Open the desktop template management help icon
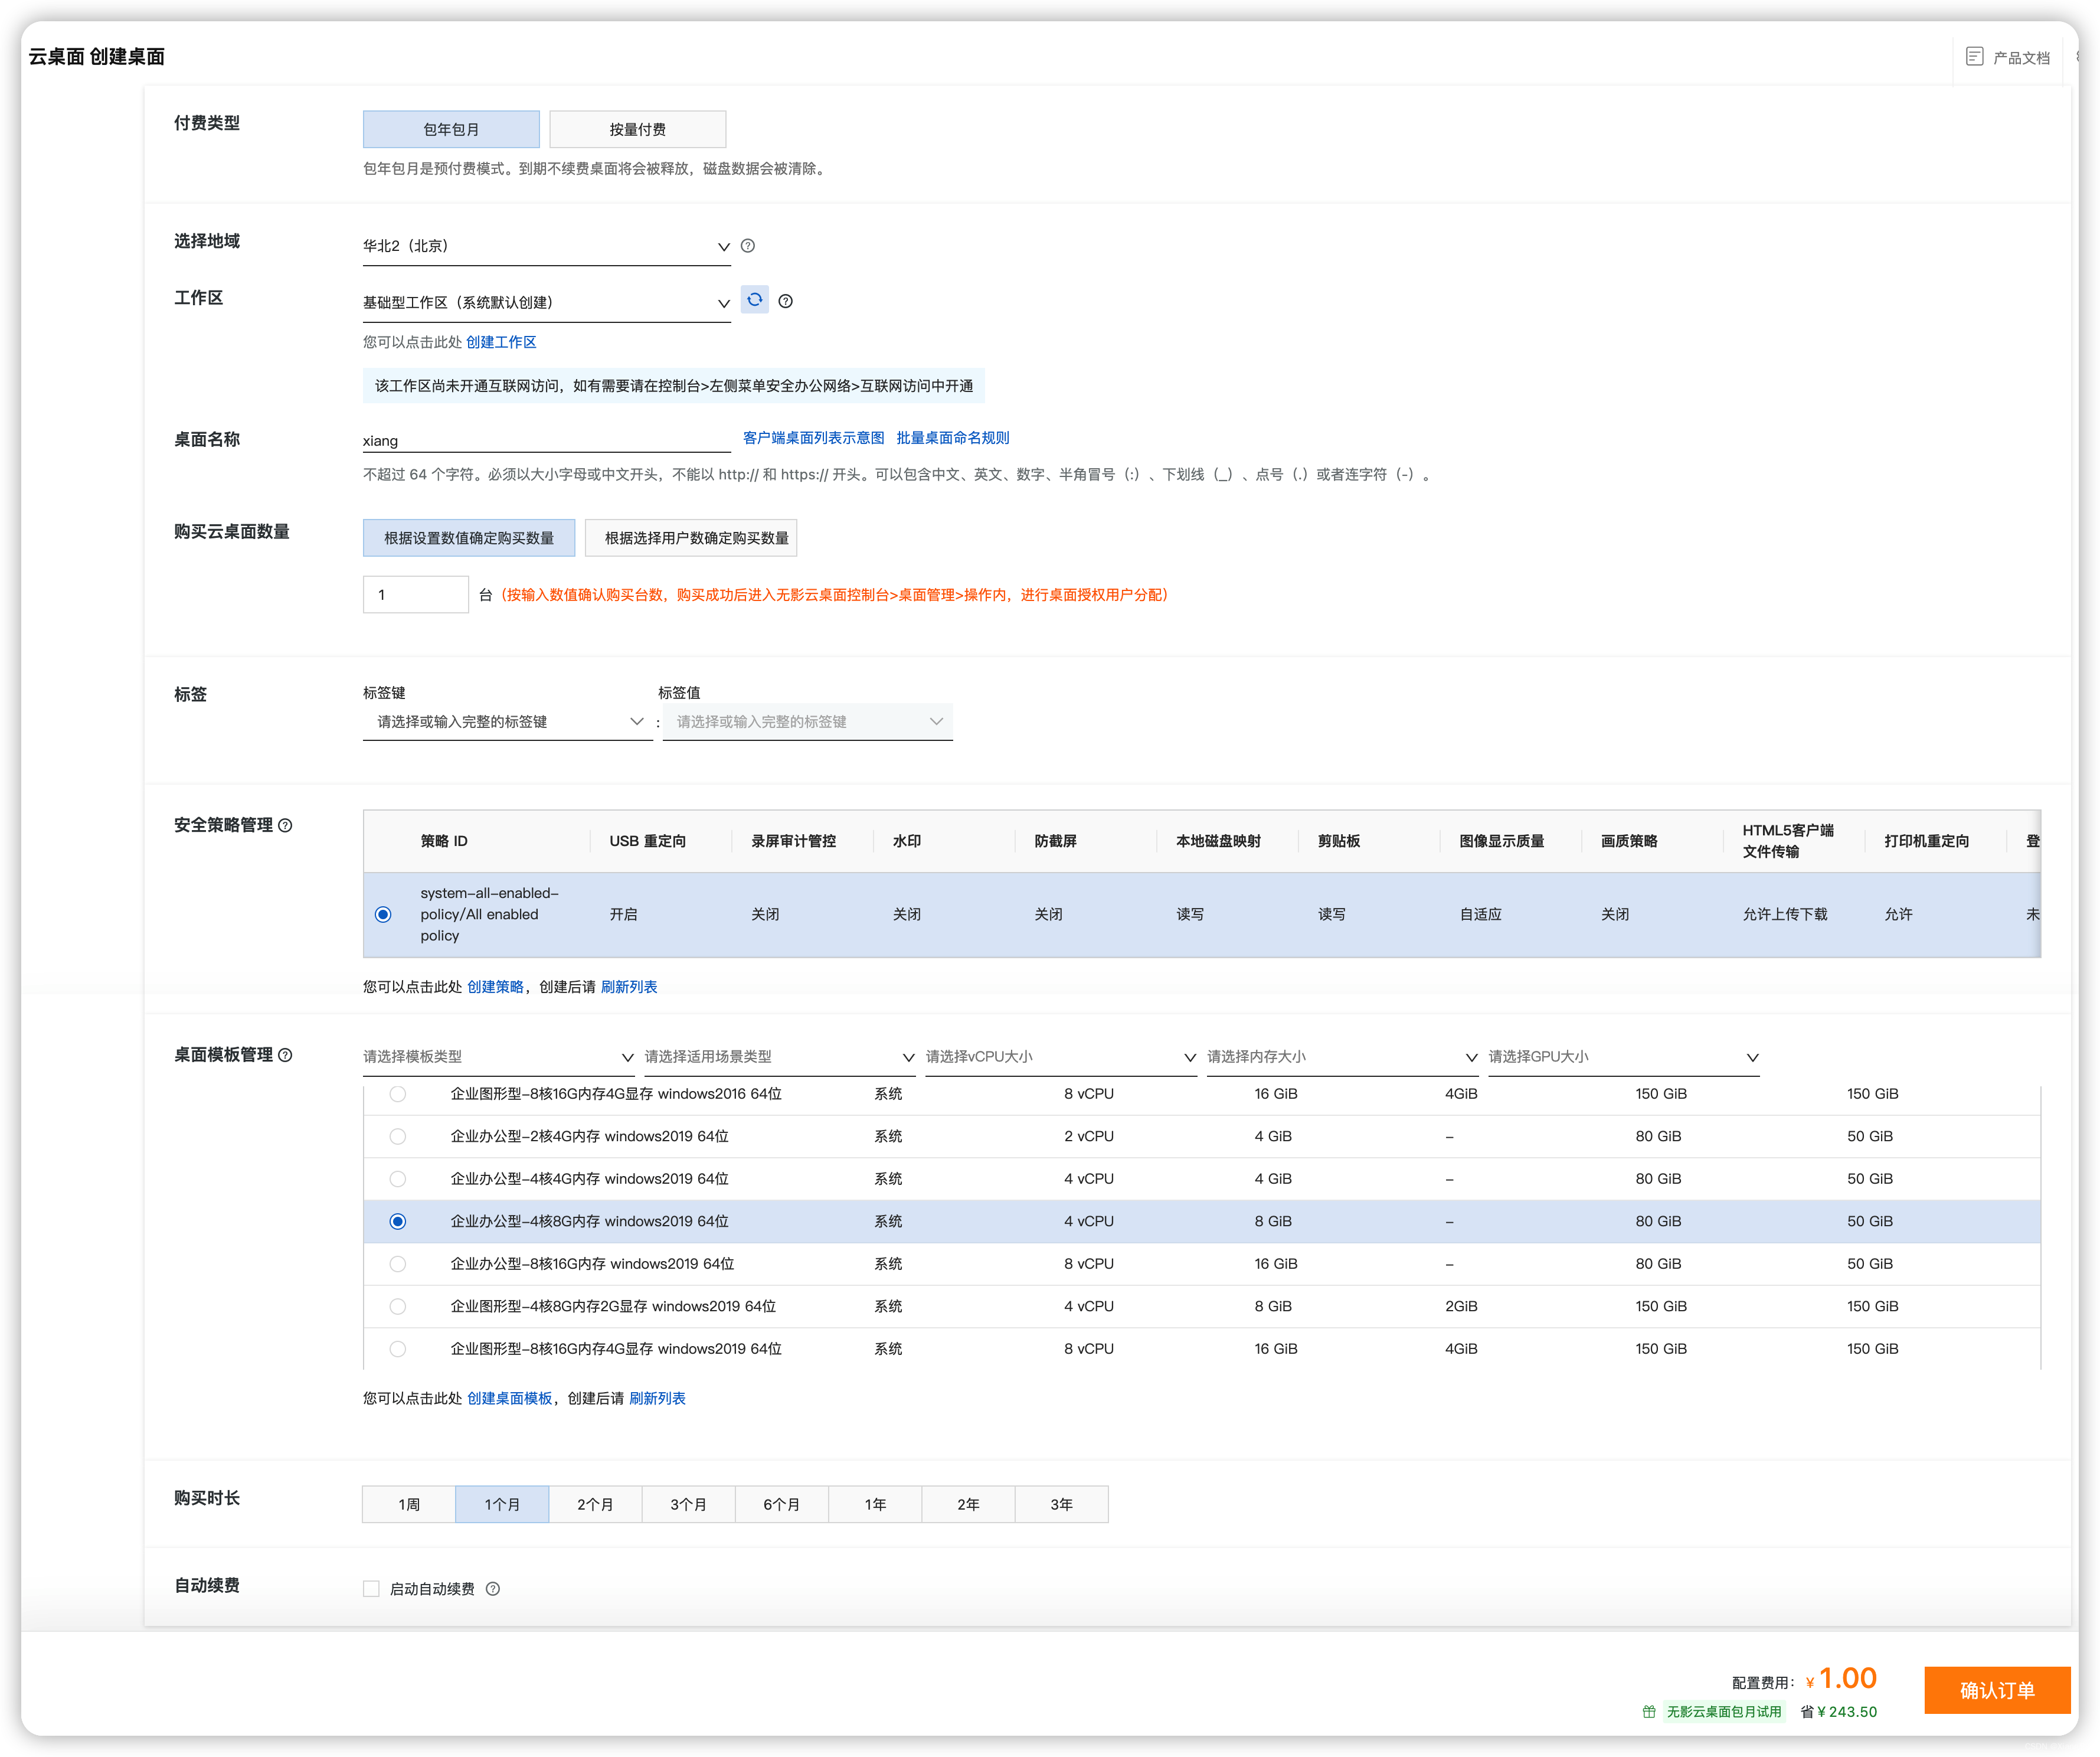This screenshot has height=1757, width=2100. pos(286,1056)
